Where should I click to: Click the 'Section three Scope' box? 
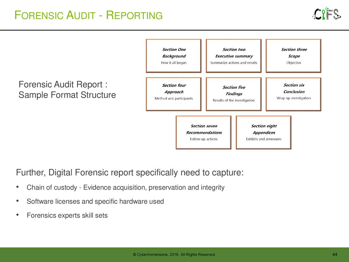tap(293, 56)
